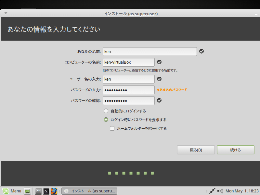Open the terminal launcher in panel
Viewport: 260px width, 195px height.
tap(46, 191)
